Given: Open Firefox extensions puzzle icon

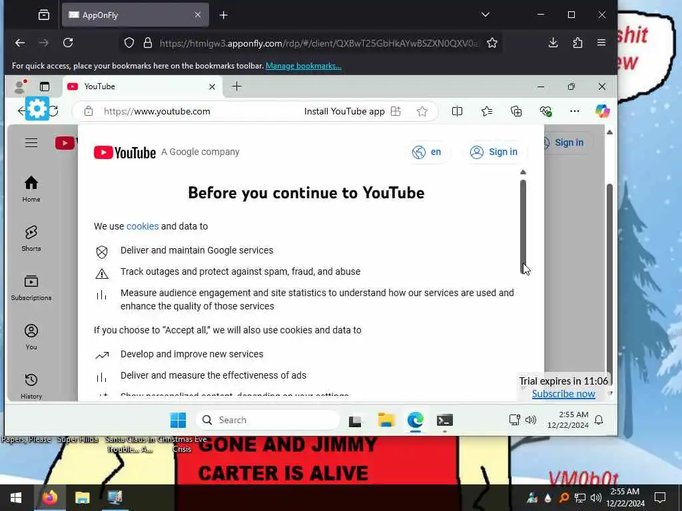Looking at the screenshot, I should point(577,43).
